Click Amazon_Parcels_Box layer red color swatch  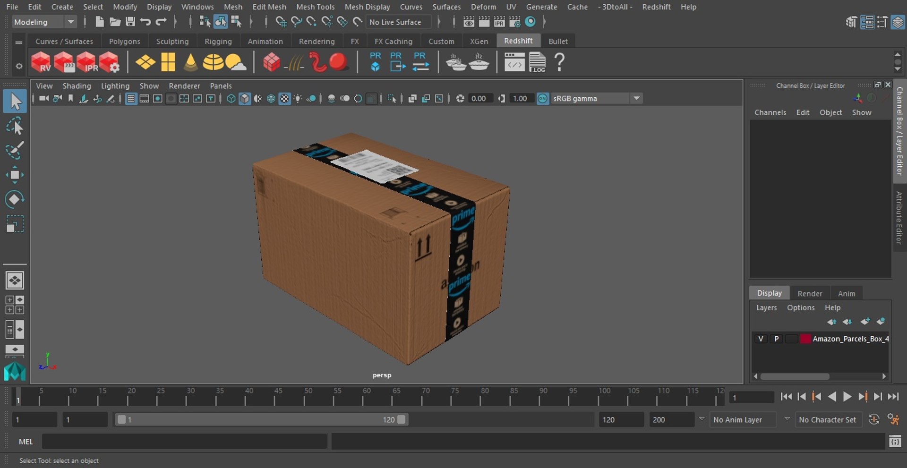805,339
